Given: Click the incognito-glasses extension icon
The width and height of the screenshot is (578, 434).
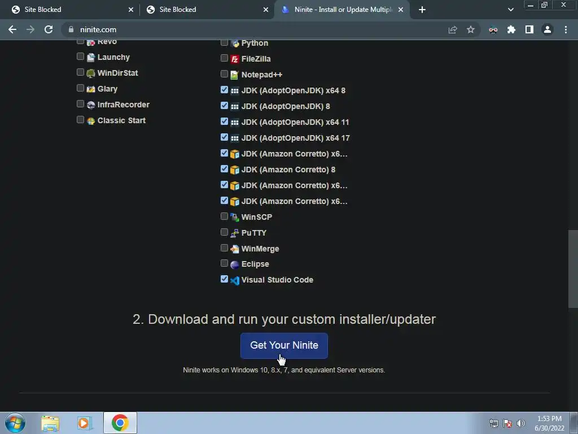Looking at the screenshot, I should click(493, 29).
